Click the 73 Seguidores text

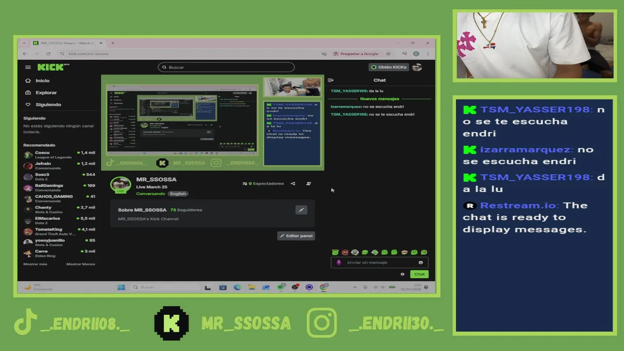[x=186, y=210]
